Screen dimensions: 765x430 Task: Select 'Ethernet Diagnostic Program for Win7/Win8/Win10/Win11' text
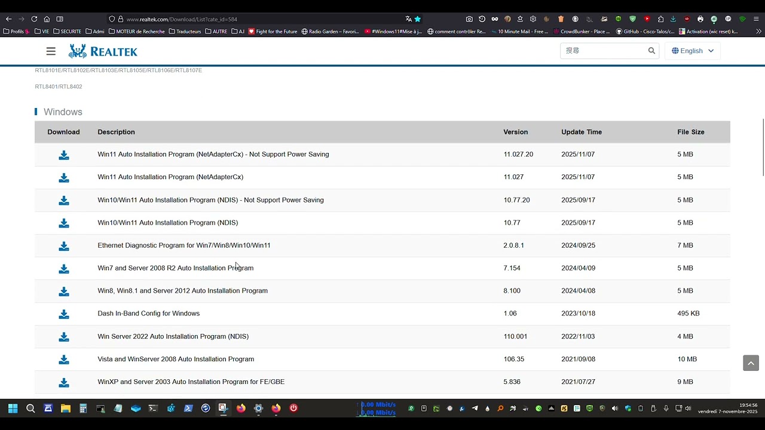[x=184, y=245]
